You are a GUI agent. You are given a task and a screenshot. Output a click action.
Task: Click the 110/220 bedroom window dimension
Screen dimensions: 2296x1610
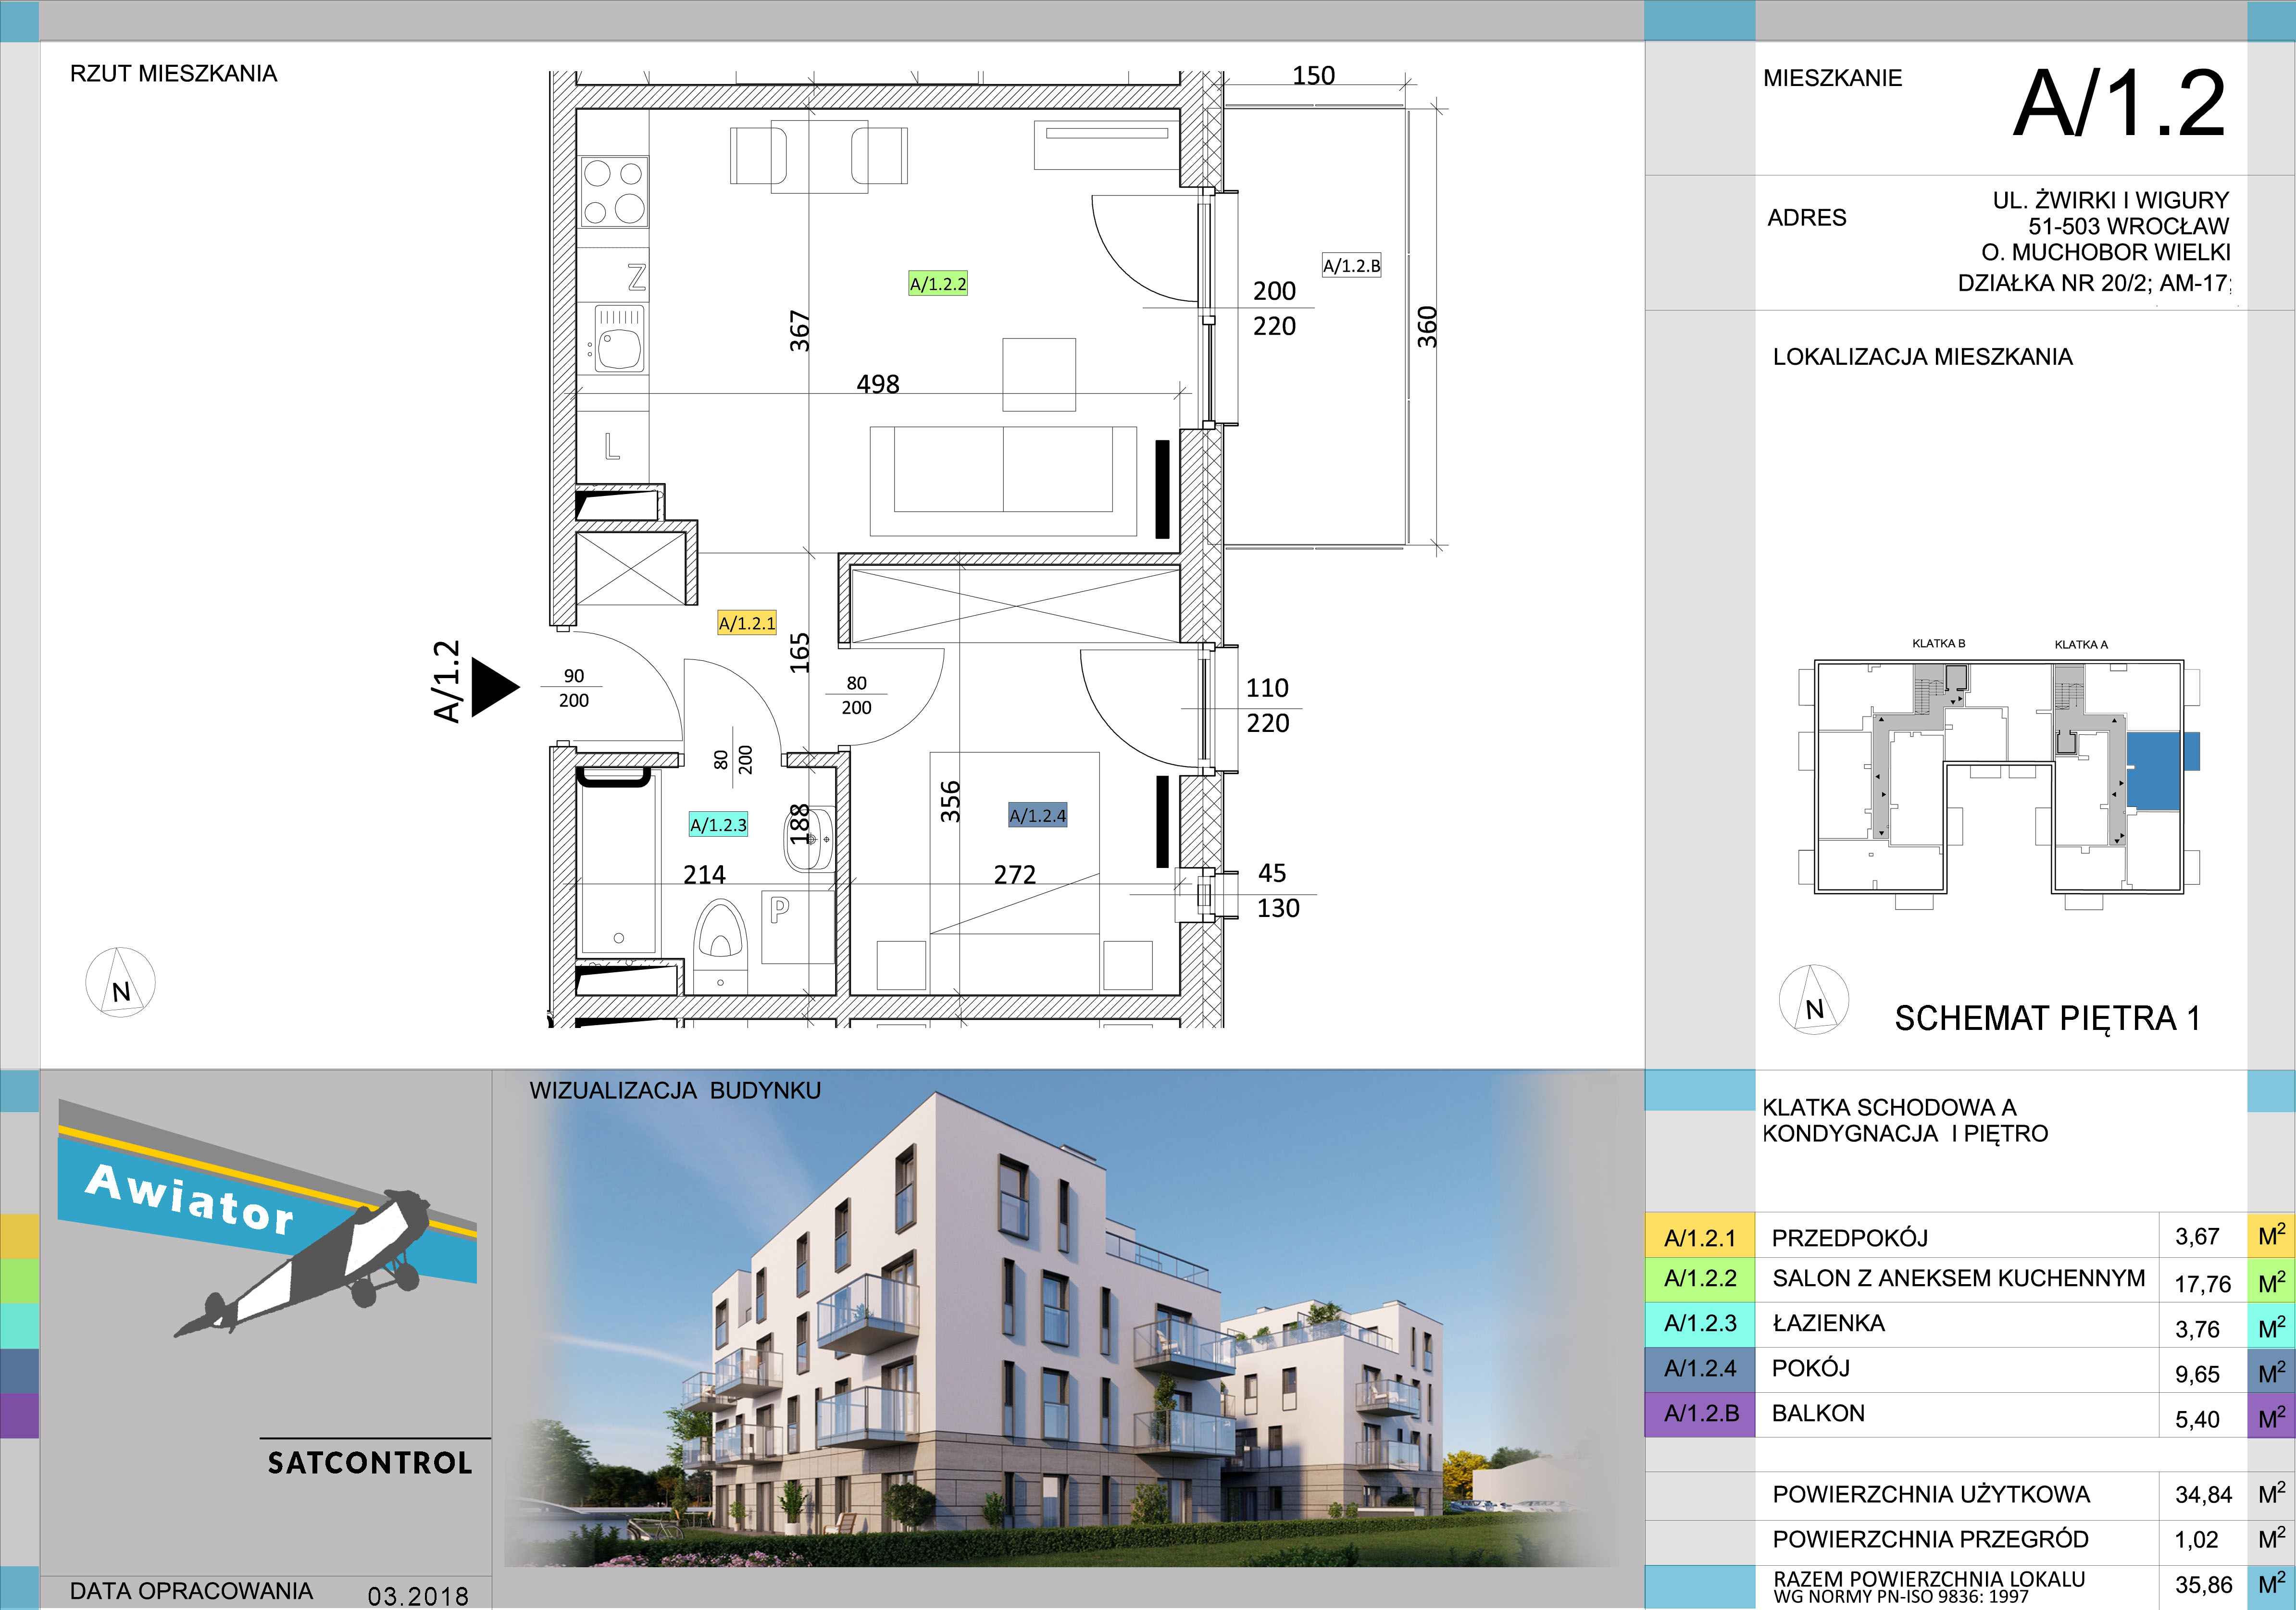click(1267, 705)
